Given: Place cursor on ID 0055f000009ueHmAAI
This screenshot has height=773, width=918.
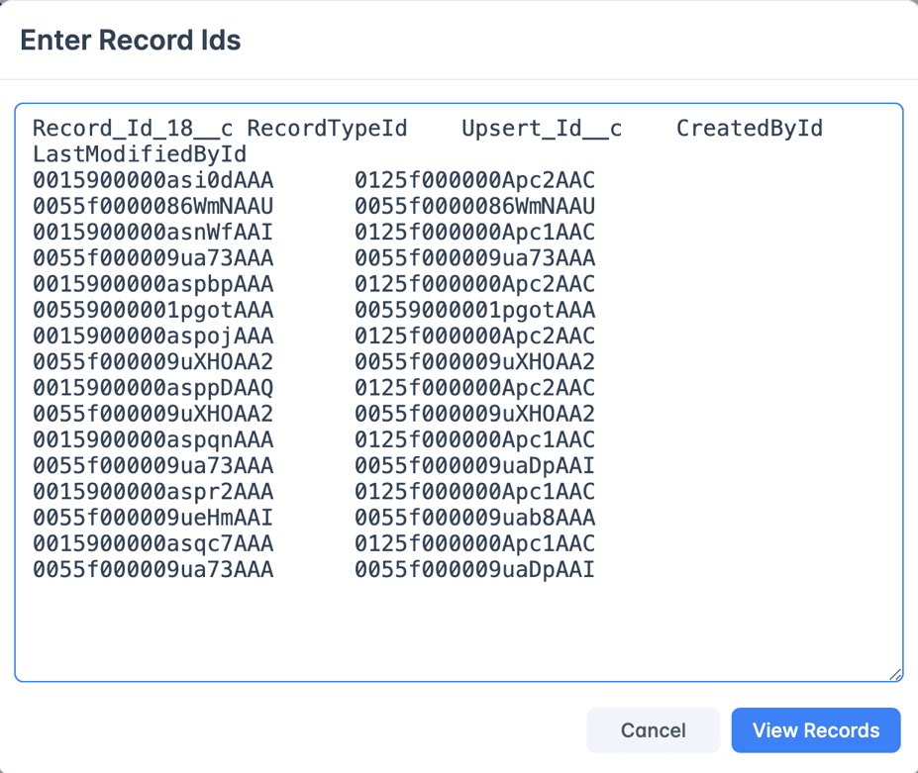Looking at the screenshot, I should (153, 518).
